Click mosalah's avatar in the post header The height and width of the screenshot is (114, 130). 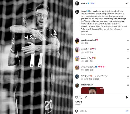click(x=77, y=3)
